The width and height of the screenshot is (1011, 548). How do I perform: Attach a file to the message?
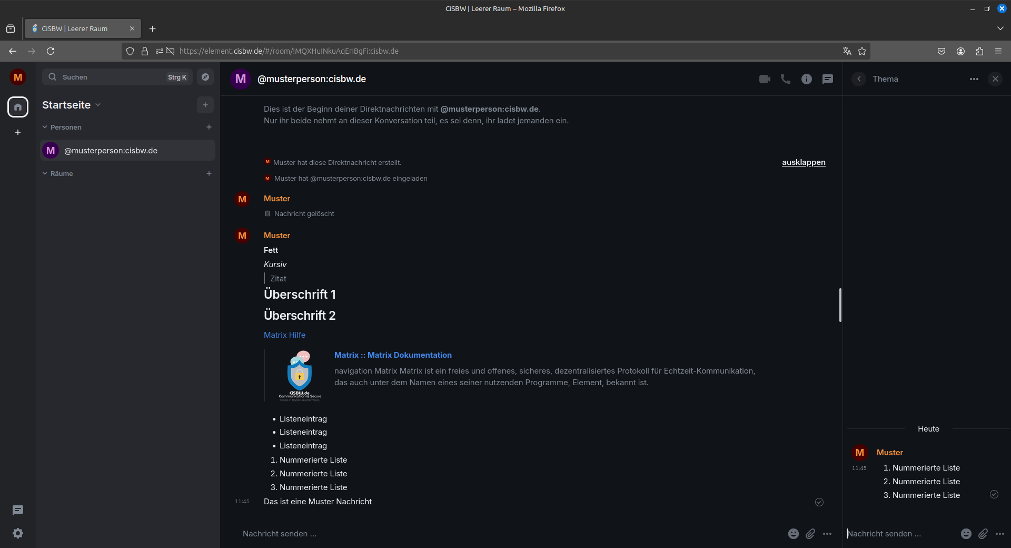tap(810, 533)
